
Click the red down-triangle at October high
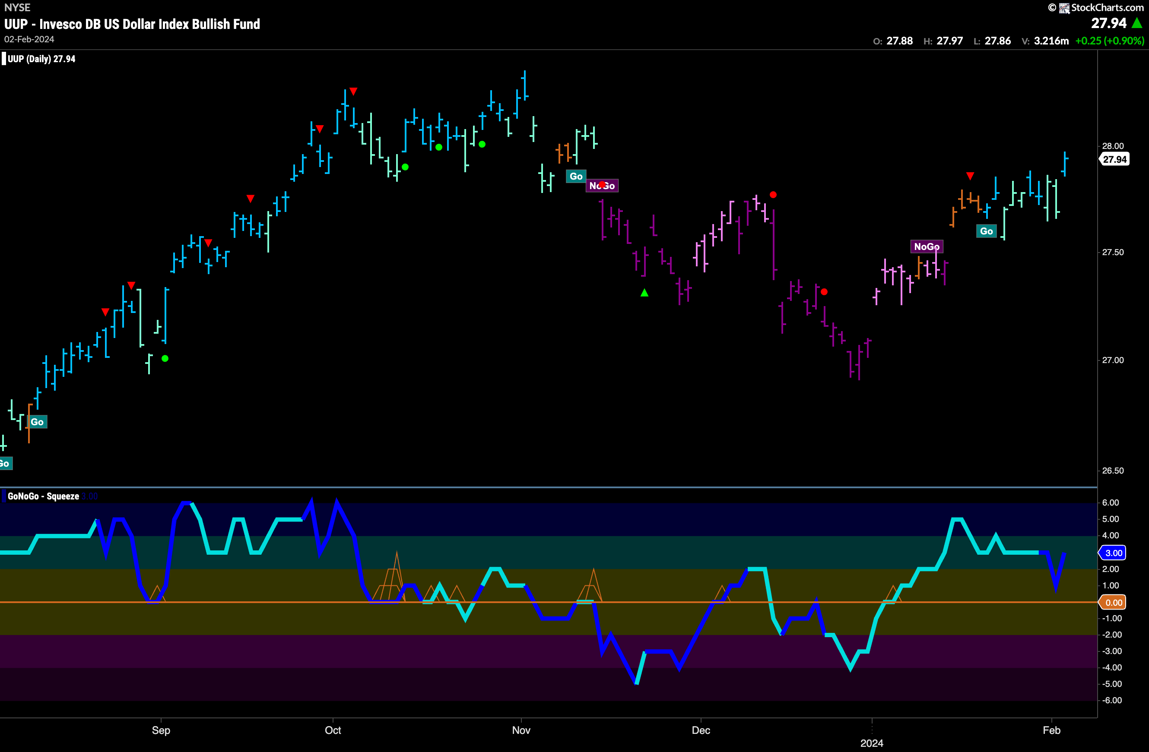pyautogui.click(x=353, y=91)
